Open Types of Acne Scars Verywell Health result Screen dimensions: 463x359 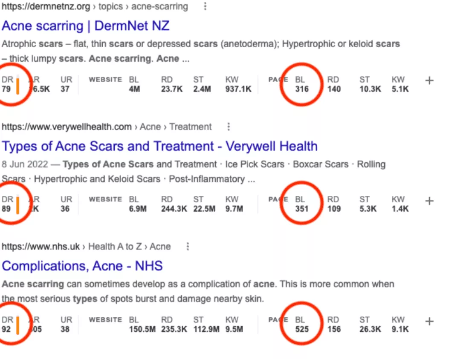click(x=159, y=146)
